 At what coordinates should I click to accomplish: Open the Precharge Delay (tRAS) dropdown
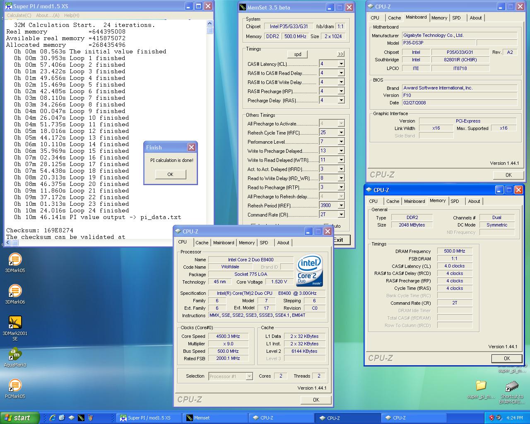[341, 100]
